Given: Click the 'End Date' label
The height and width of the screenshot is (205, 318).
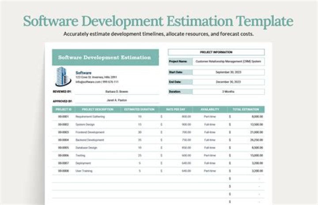Looking at the screenshot, I should (175, 82).
